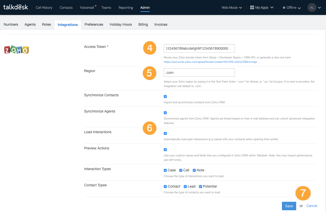The width and height of the screenshot is (326, 213).
Task: Open the Offline status dropdown
Action: click(292, 8)
